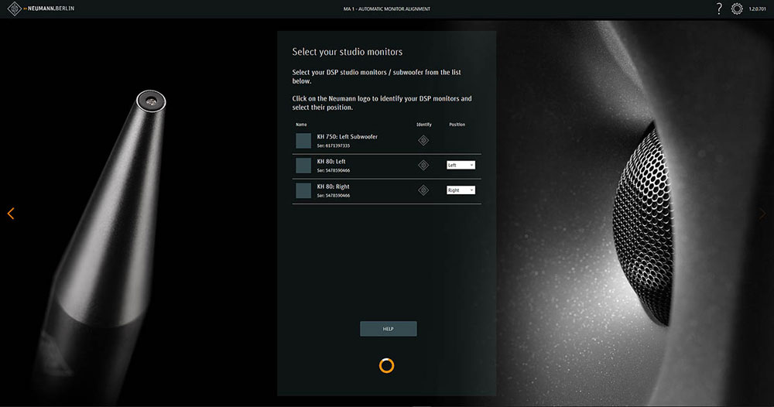Open the help question mark icon
The width and height of the screenshot is (774, 407).
click(x=719, y=9)
